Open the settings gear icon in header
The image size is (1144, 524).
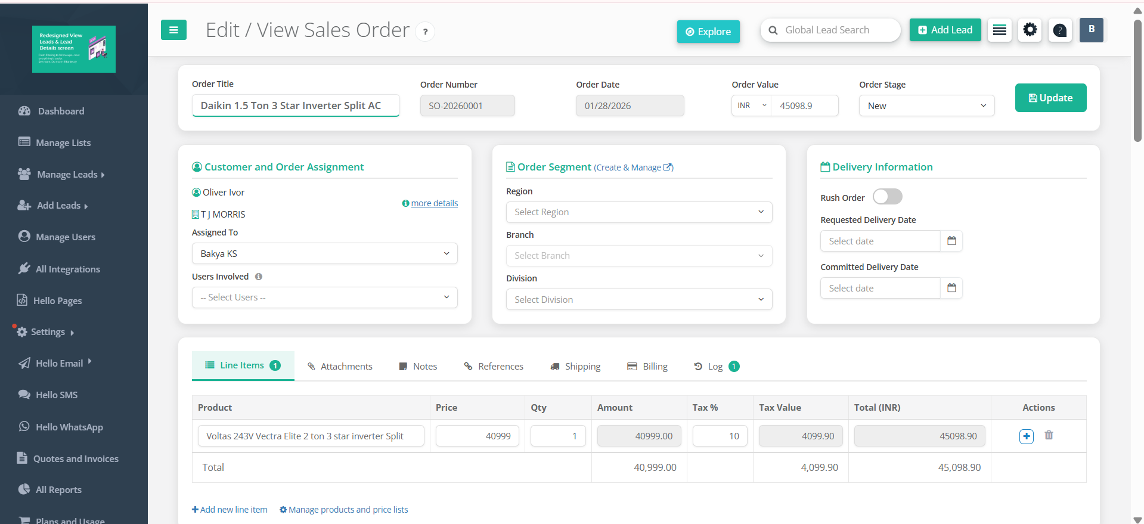pyautogui.click(x=1030, y=30)
